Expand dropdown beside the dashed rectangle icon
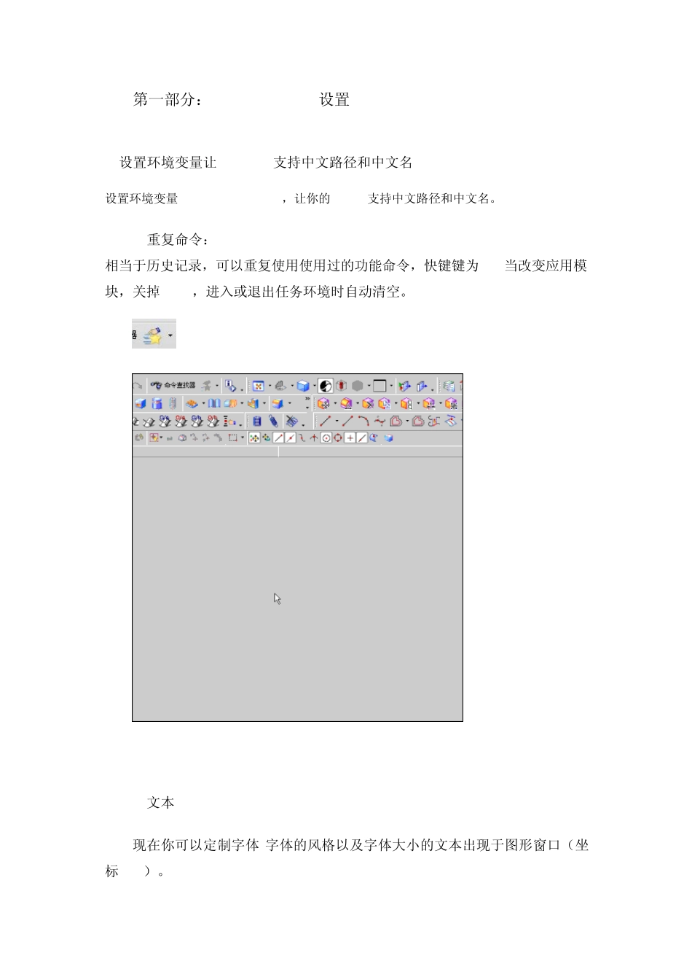The width and height of the screenshot is (692, 980). [243, 437]
